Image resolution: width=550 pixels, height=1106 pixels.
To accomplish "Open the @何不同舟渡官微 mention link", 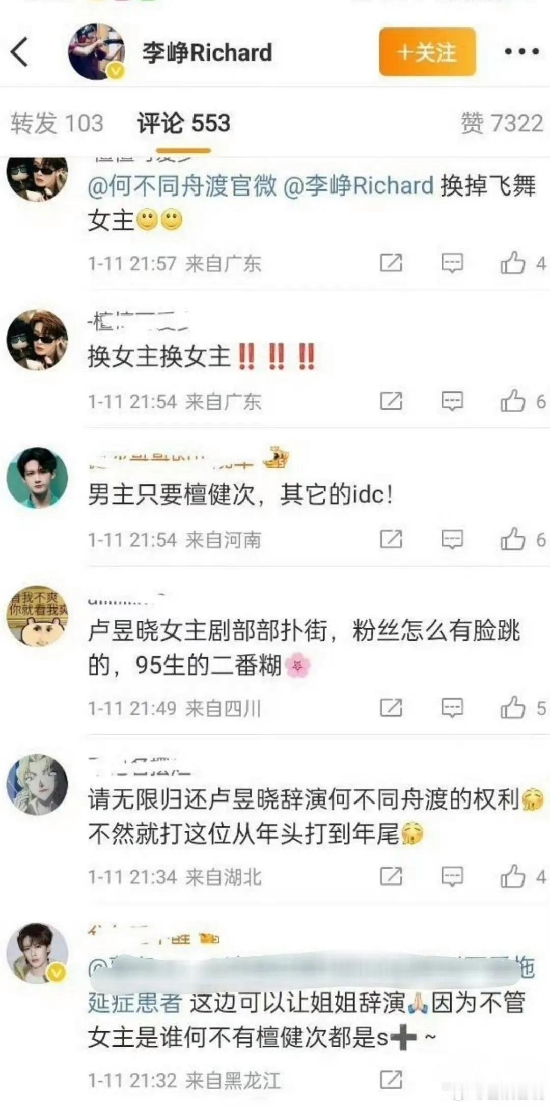I will point(182,185).
